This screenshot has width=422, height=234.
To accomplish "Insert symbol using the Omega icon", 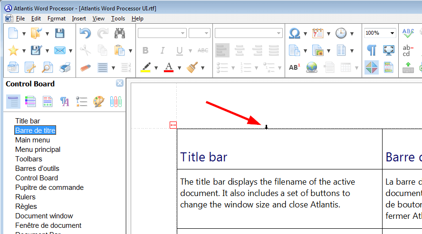I will (x=295, y=33).
